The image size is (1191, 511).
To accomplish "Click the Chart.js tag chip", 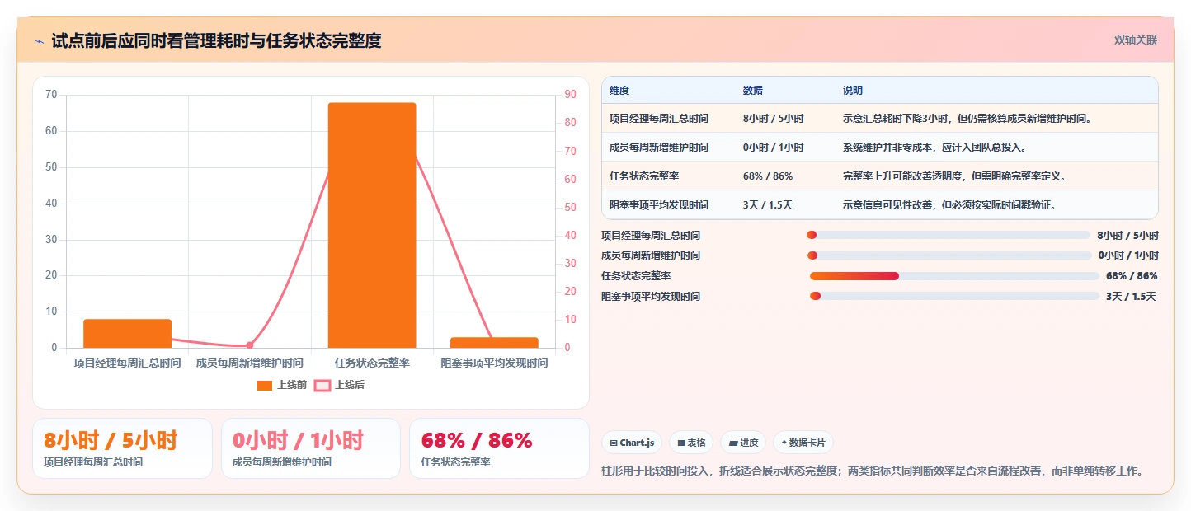I will [x=632, y=443].
